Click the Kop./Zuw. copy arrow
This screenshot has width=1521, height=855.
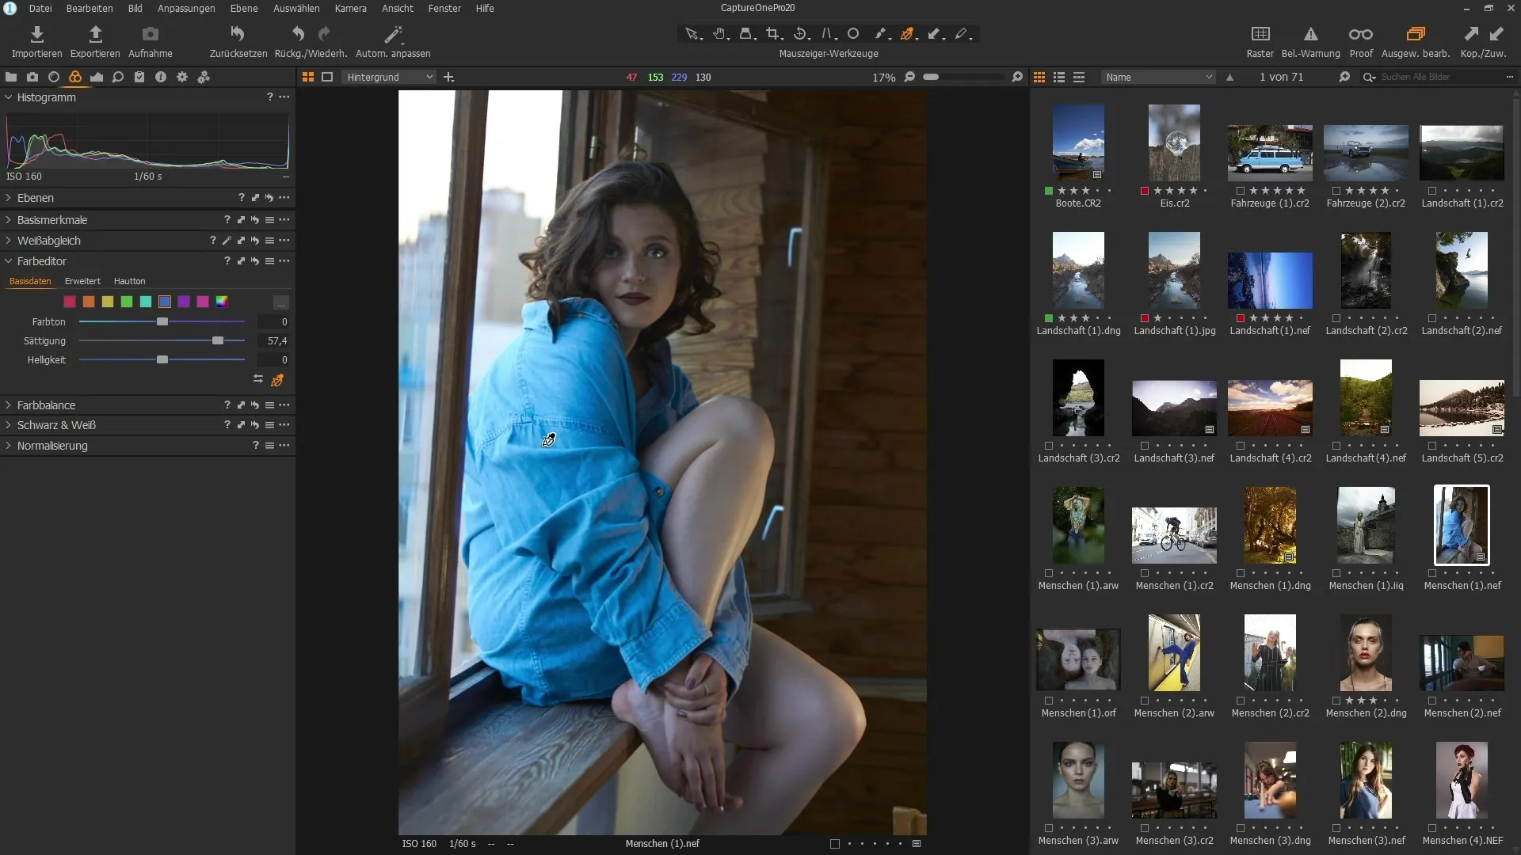point(1470,34)
